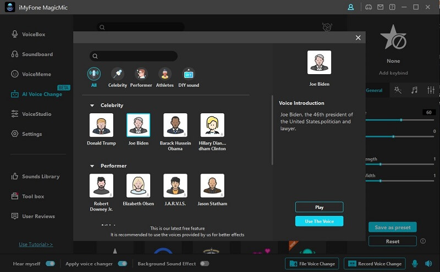Open Settings in the sidebar
440x272 pixels.
click(26, 134)
